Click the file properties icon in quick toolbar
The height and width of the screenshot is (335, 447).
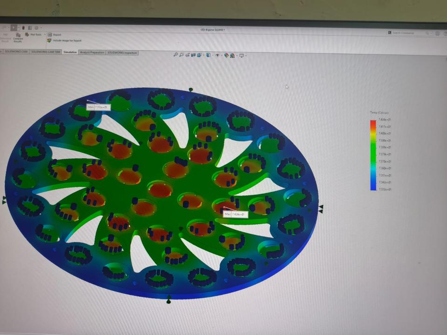(30, 28)
